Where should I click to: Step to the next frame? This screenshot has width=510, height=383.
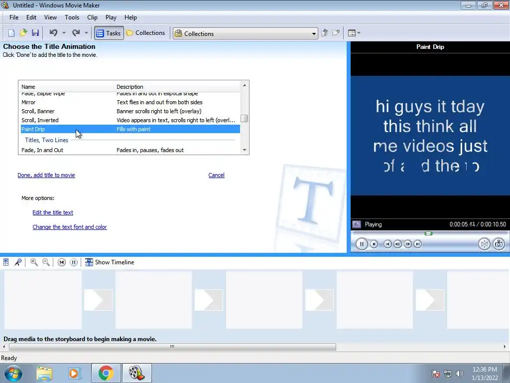tap(407, 244)
